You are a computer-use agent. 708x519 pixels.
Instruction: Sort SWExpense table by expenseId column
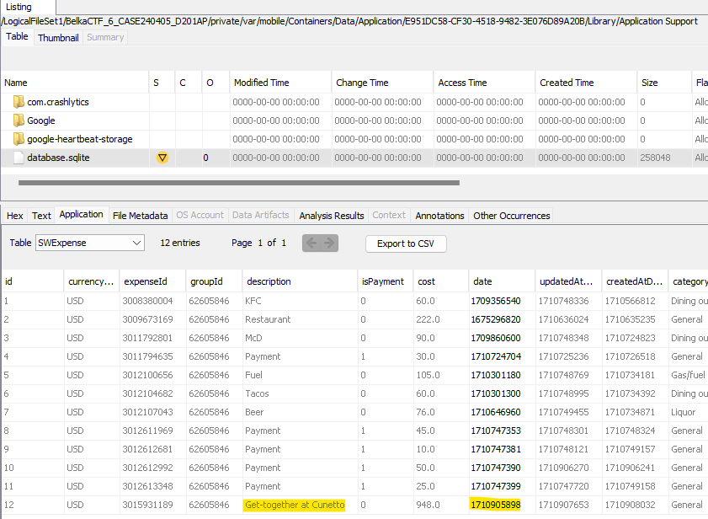pos(152,281)
